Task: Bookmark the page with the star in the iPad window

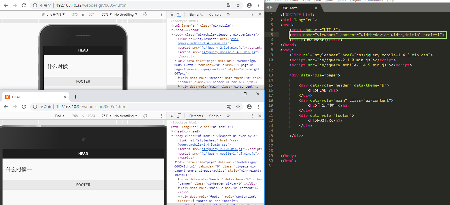Action: click(x=238, y=107)
